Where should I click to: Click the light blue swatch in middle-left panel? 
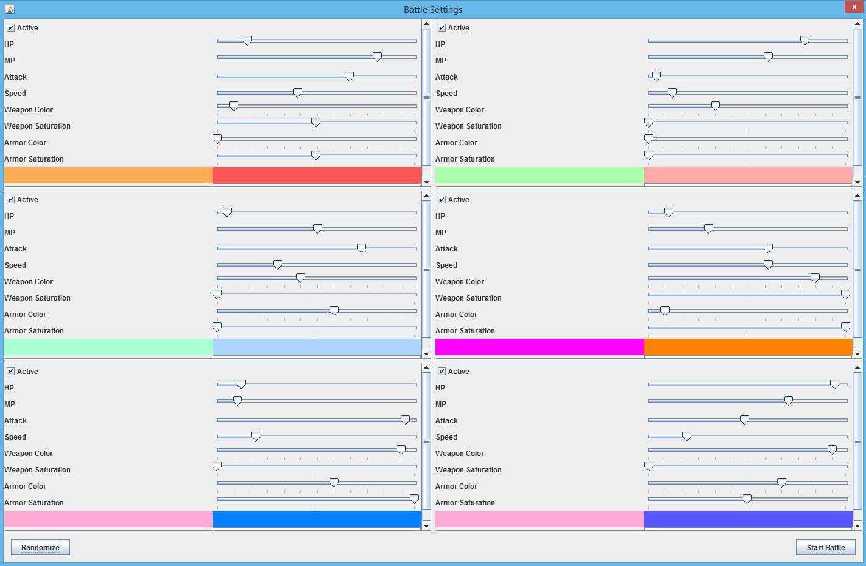tap(317, 347)
